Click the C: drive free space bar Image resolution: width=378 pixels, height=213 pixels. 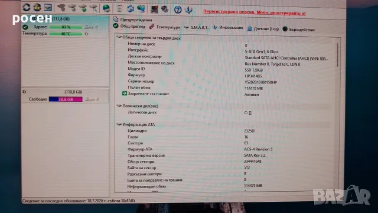(66, 99)
